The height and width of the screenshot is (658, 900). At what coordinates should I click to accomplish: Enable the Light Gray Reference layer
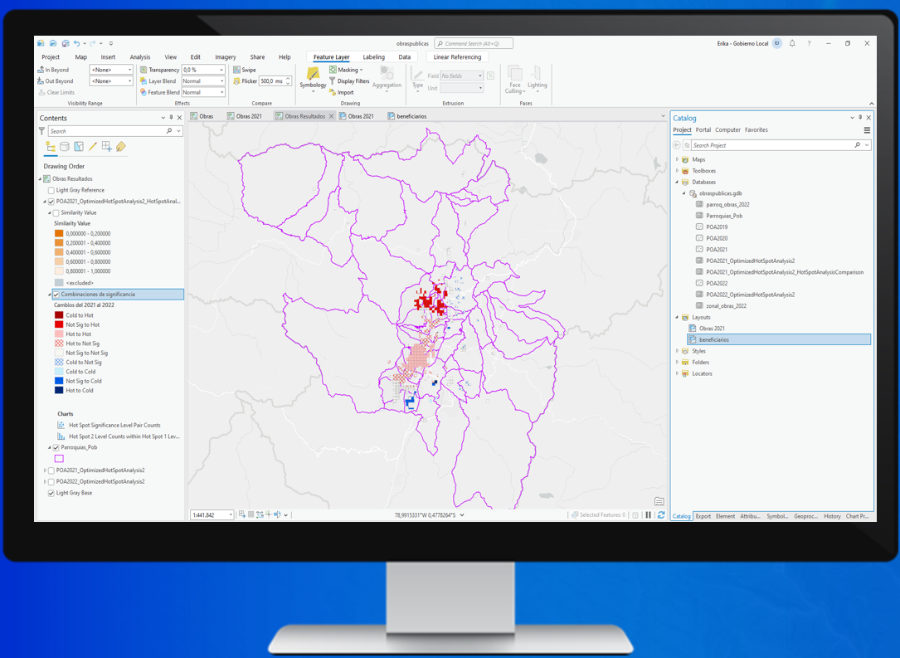click(x=51, y=190)
